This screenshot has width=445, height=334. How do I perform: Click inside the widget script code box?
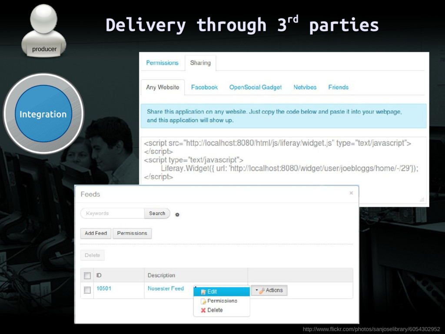(x=283, y=170)
